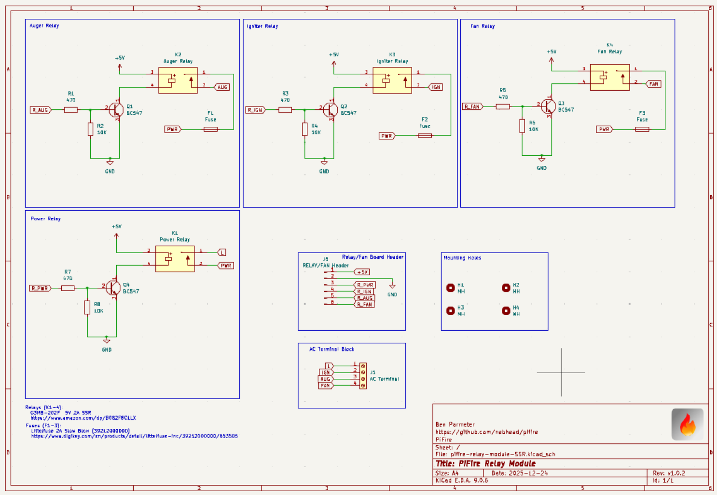
Task: Select GND symbol in Auger Relay block
Action: pyautogui.click(x=110, y=162)
